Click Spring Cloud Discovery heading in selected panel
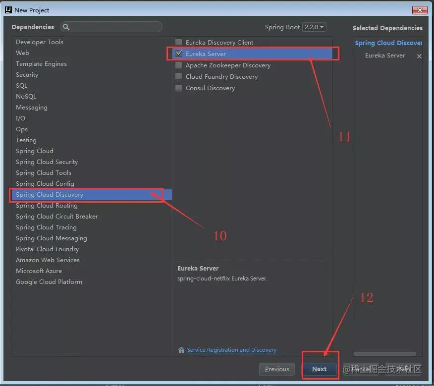 [388, 43]
